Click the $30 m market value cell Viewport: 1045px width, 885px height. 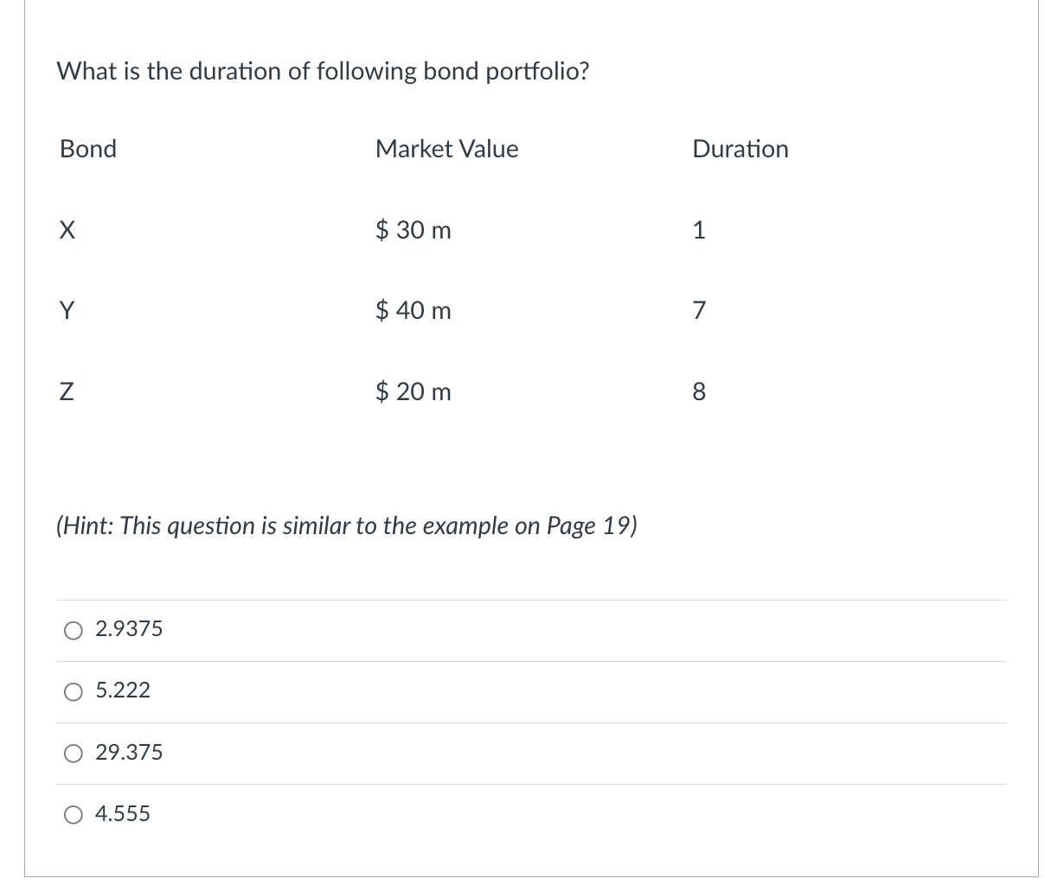coord(413,230)
